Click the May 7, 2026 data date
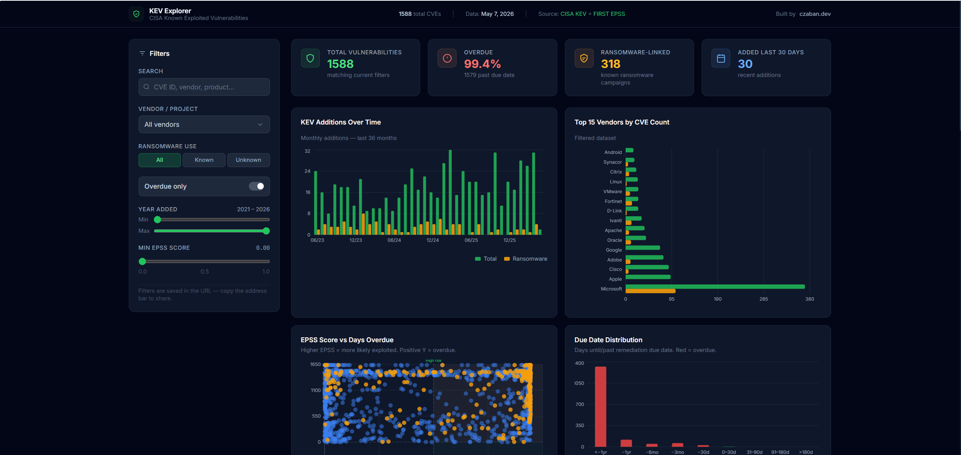 (497, 14)
